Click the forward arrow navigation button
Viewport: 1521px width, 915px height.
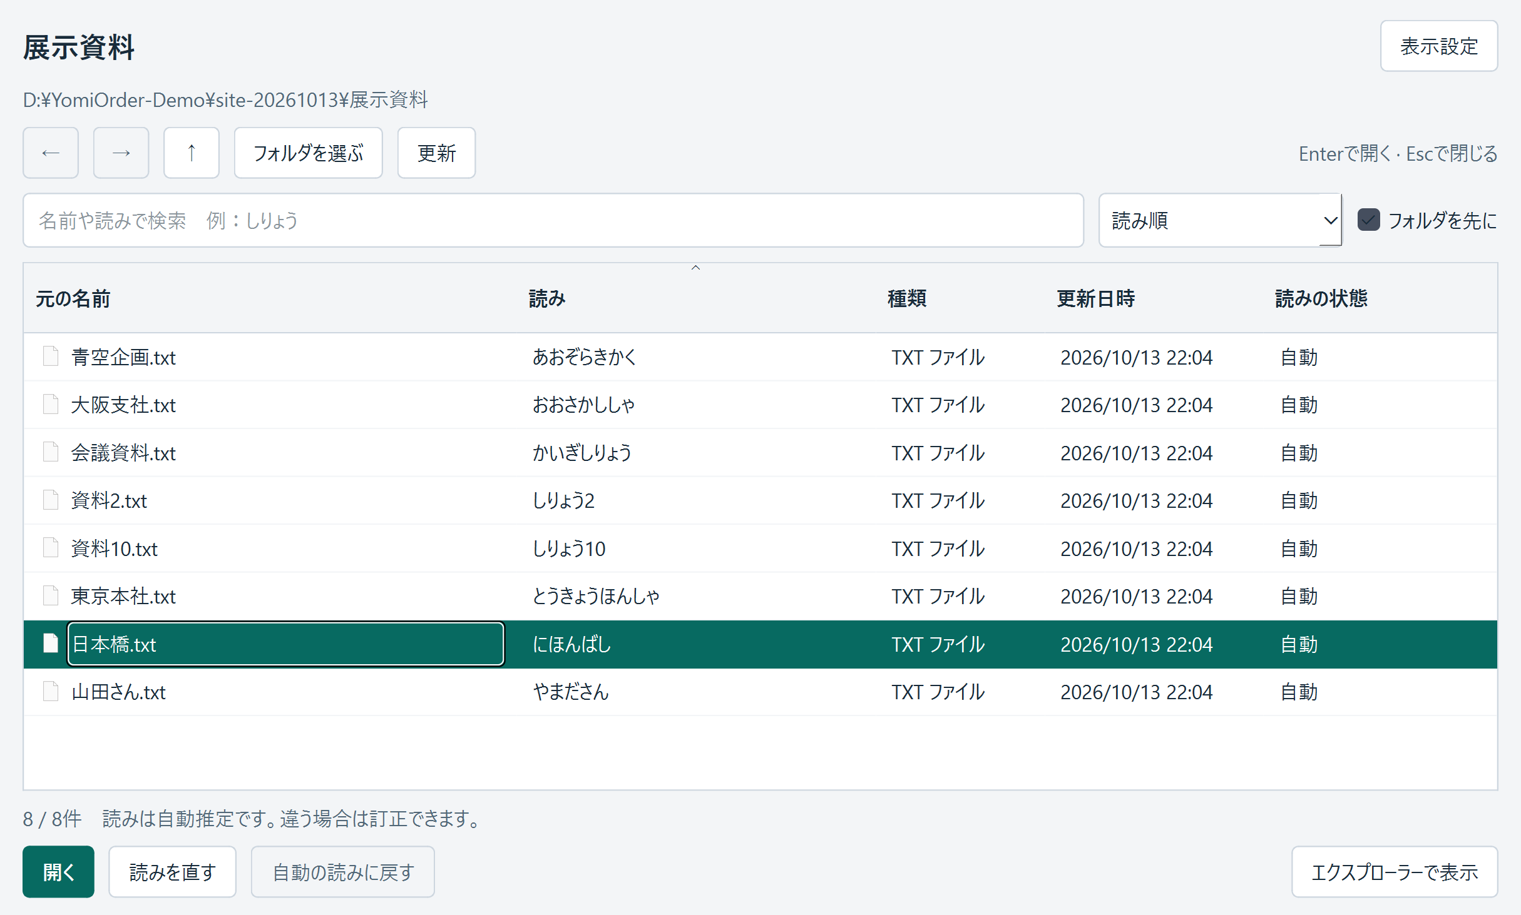point(121,153)
